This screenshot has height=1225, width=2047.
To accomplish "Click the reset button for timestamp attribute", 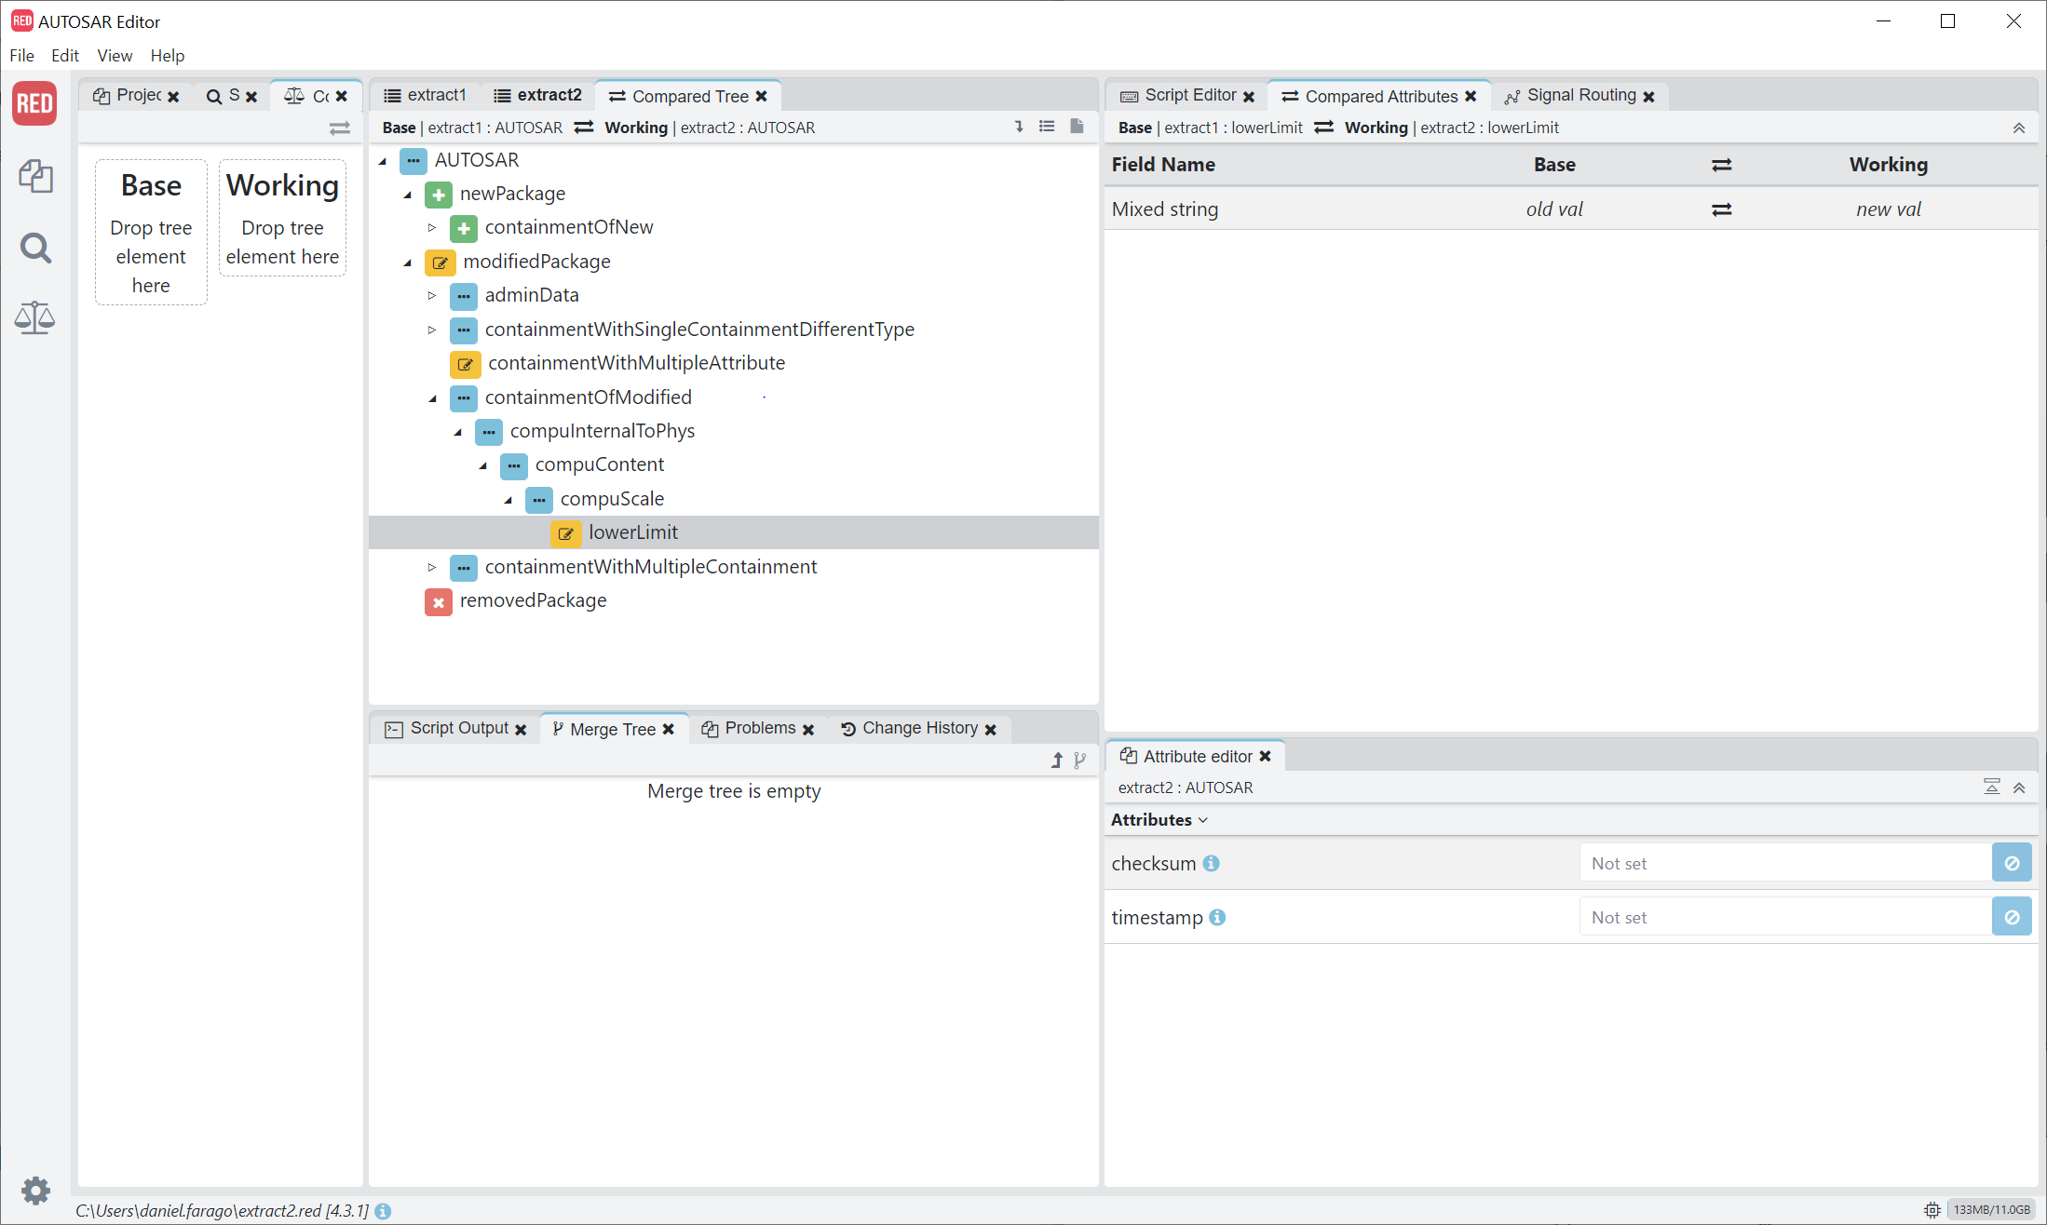I will click(2011, 916).
